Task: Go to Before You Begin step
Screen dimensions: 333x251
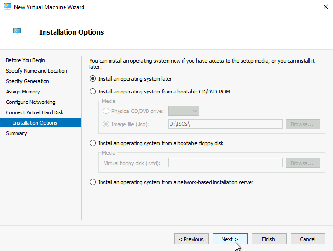Action: point(25,60)
